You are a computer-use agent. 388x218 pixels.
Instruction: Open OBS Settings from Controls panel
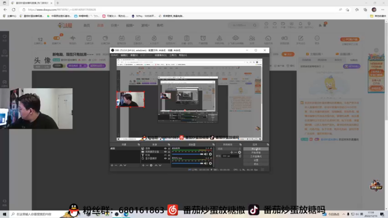pyautogui.click(x=256, y=160)
